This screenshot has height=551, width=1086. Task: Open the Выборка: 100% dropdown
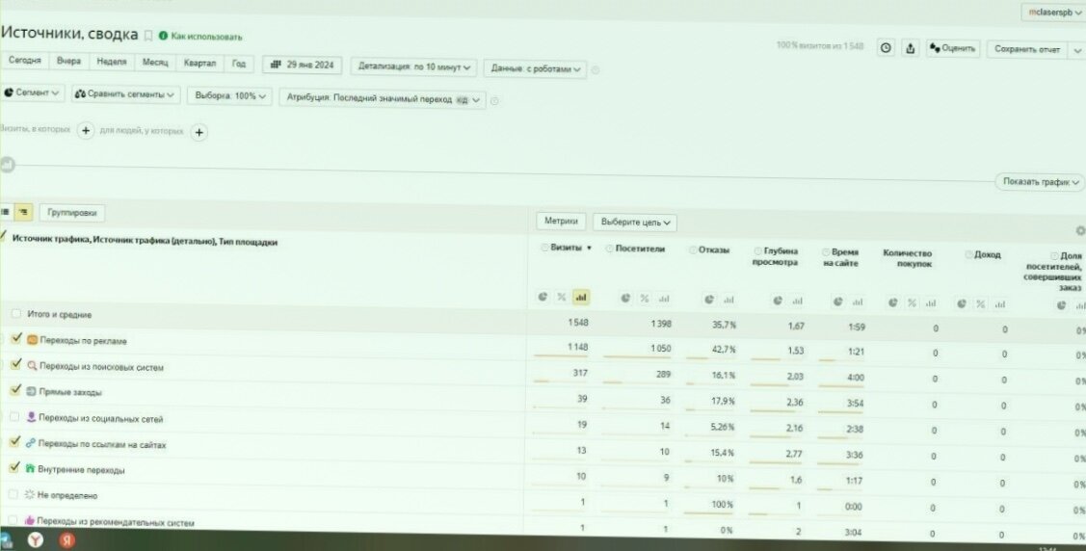coord(230,96)
